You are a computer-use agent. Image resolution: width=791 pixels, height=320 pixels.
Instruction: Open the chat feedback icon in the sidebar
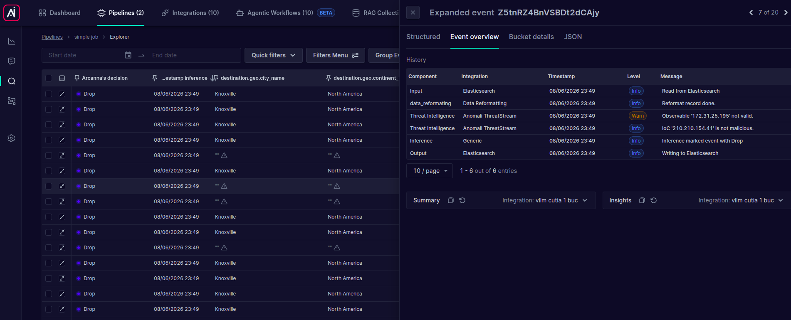pos(12,61)
